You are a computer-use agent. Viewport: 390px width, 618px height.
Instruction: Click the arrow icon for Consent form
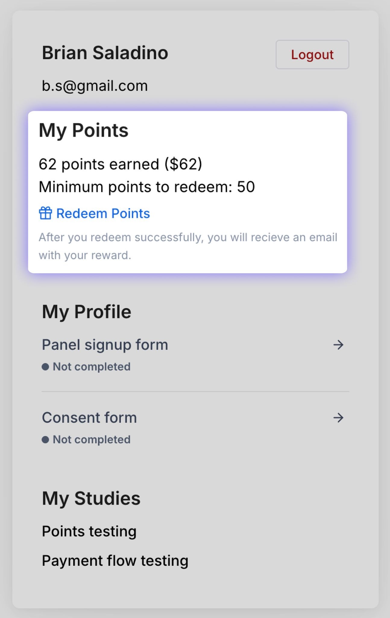338,418
